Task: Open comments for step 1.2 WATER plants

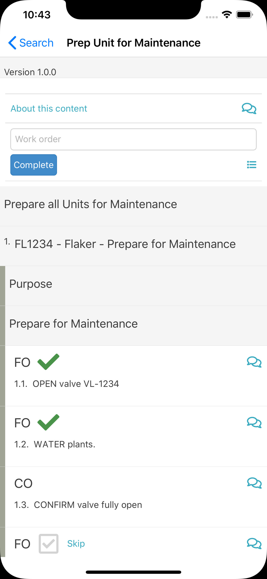Action: [254, 422]
